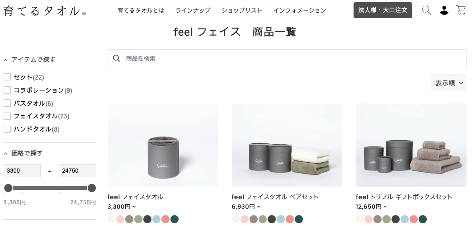Click the right price slider handle
This screenshot has height=226, width=472.
tap(91, 188)
